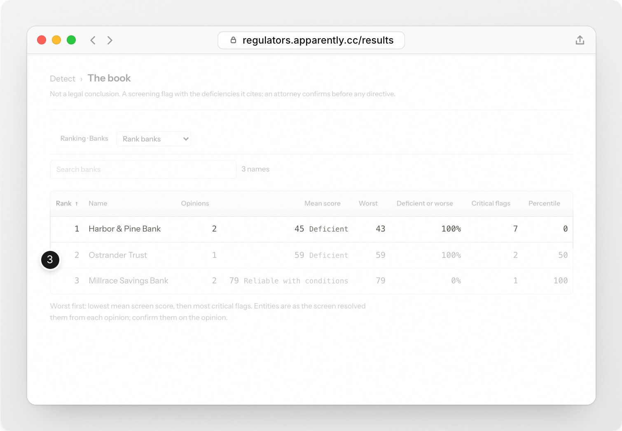This screenshot has height=431, width=622.
Task: Open the share icon in toolbar
Action: [x=580, y=40]
